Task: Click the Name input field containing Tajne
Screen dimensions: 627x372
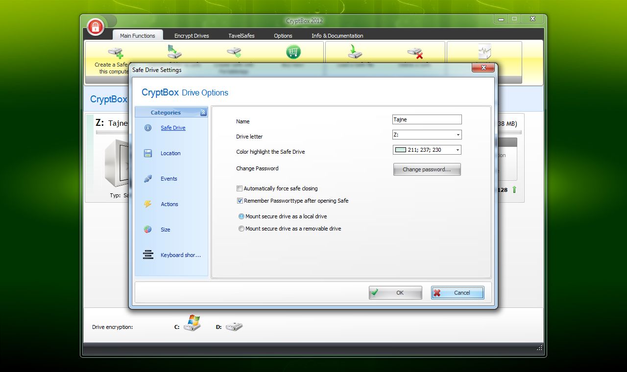Action: tap(427, 119)
